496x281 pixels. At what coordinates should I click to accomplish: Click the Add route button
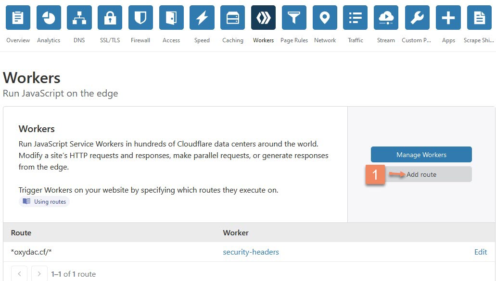421,174
